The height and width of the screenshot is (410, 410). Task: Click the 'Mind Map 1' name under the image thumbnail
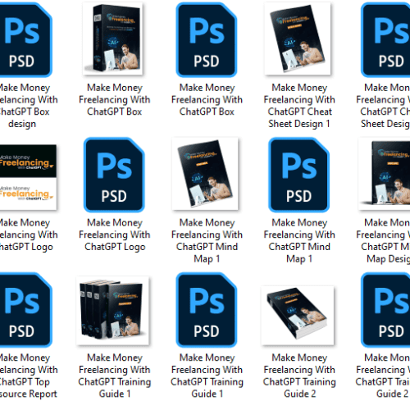coord(207,241)
